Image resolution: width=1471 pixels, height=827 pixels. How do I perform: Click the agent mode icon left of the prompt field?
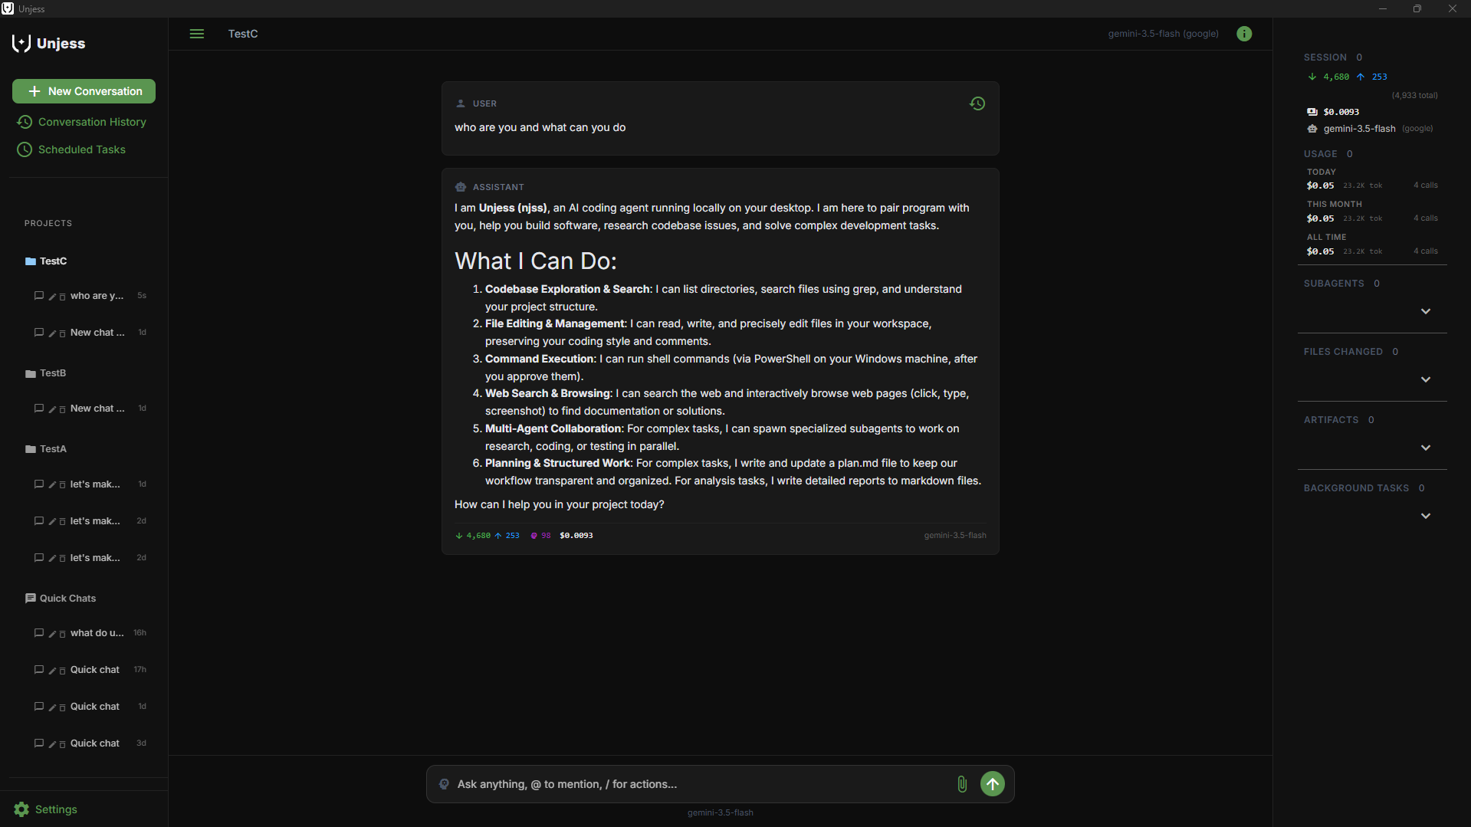coord(444,784)
